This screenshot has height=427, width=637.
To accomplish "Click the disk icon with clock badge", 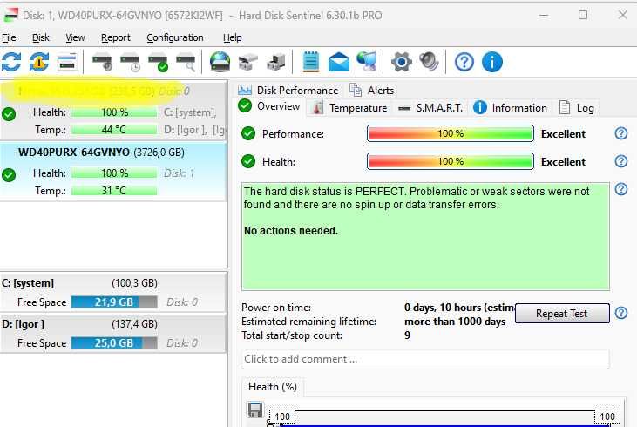I will pyautogui.click(x=130, y=63).
